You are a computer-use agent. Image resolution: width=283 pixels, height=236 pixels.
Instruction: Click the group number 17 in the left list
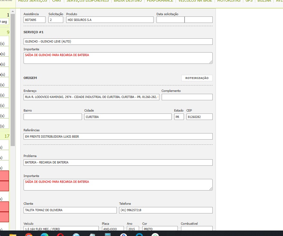7,136
